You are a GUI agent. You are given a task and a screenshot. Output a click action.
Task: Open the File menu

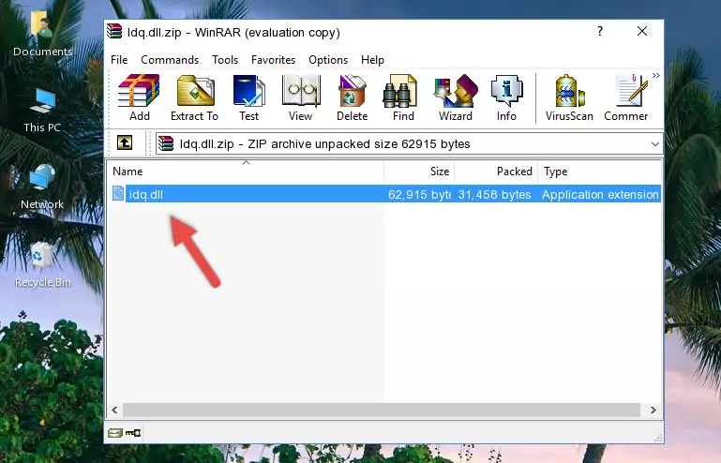tap(119, 60)
